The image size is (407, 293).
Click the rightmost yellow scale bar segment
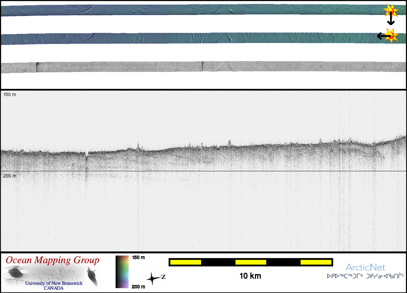[316, 262]
